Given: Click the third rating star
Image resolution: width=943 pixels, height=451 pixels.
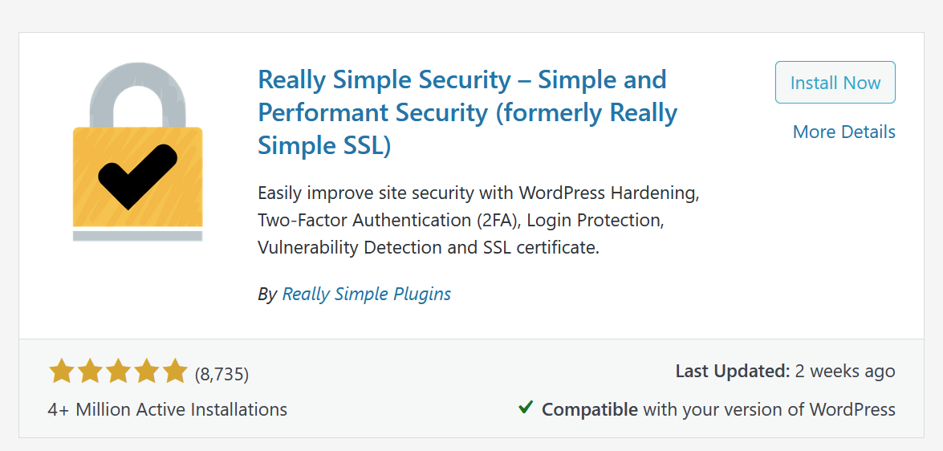Looking at the screenshot, I should (x=118, y=372).
